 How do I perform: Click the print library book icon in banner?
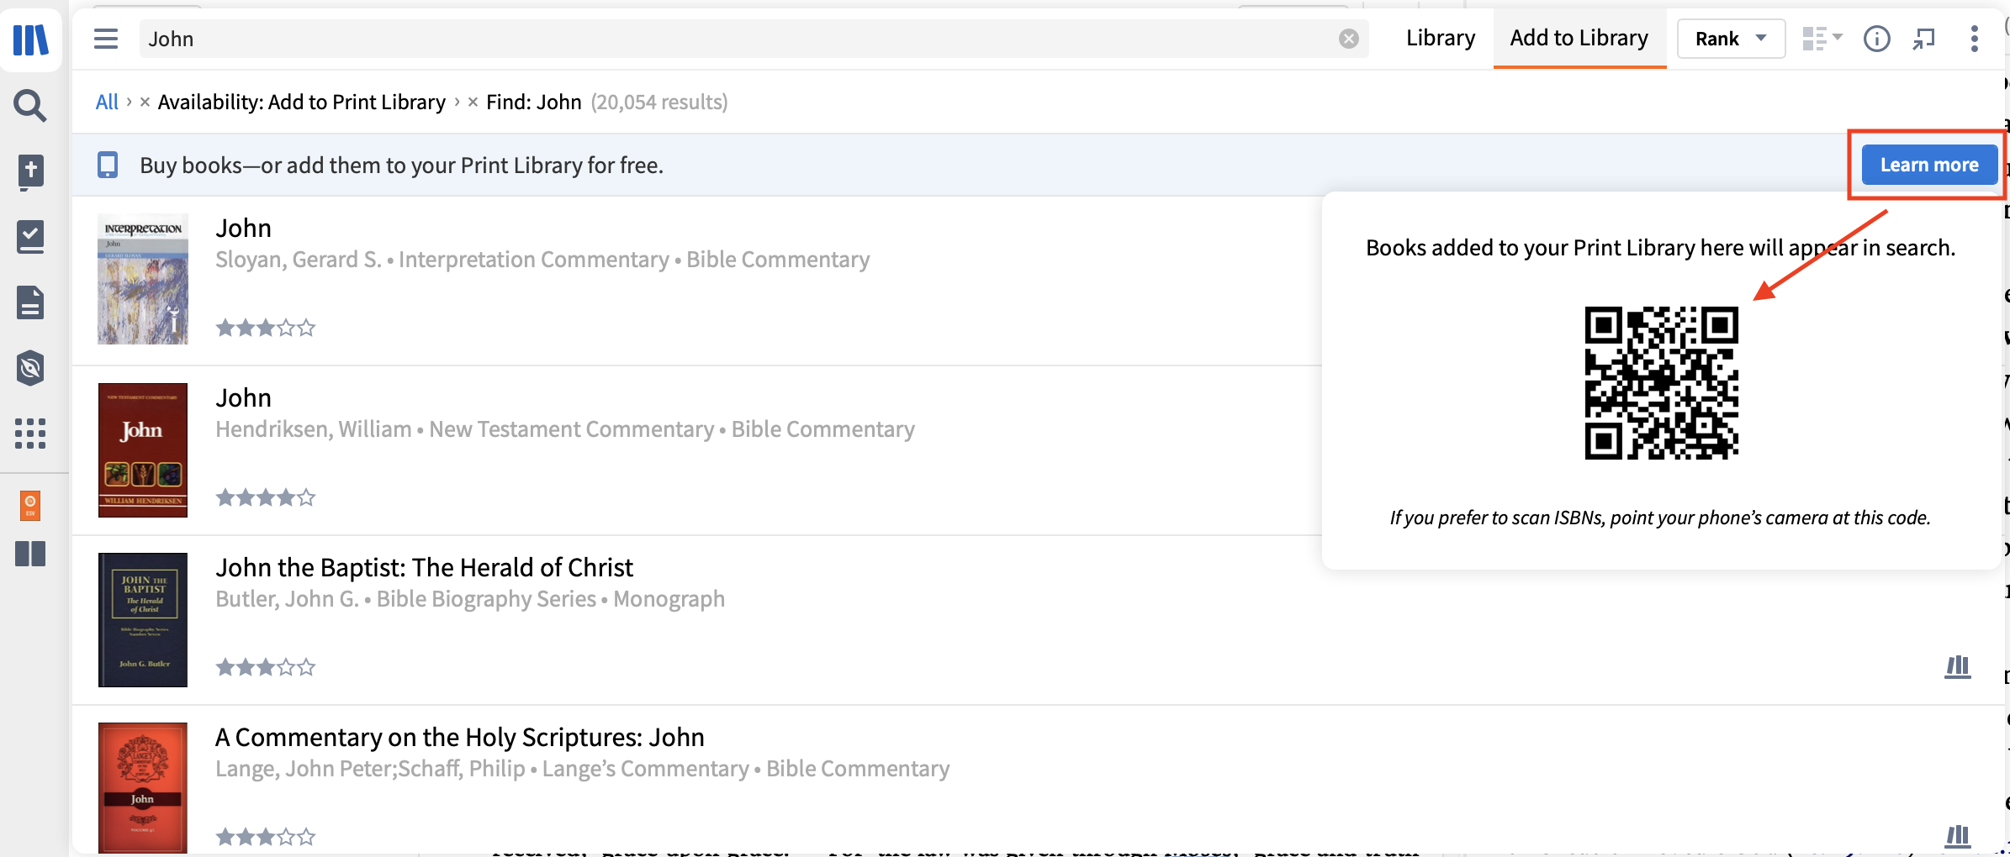[108, 165]
